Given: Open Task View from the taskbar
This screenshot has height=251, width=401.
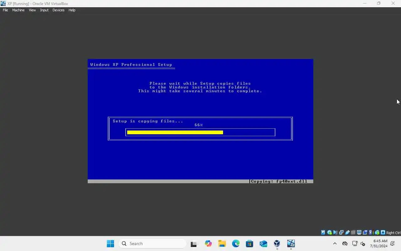Looking at the screenshot, I should (x=194, y=243).
